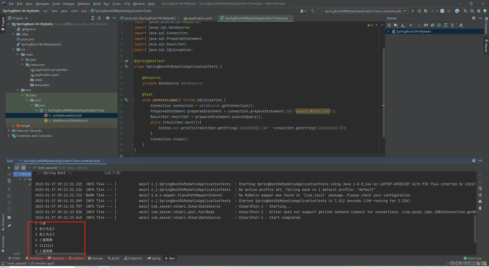Download Maven sources and documentation
This screenshot has height=268, width=489.
(402, 25)
